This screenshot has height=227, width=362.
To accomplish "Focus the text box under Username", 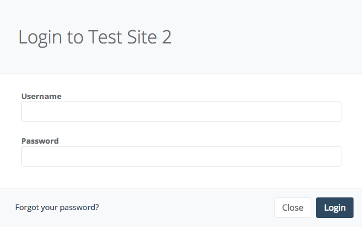I will coord(181,112).
